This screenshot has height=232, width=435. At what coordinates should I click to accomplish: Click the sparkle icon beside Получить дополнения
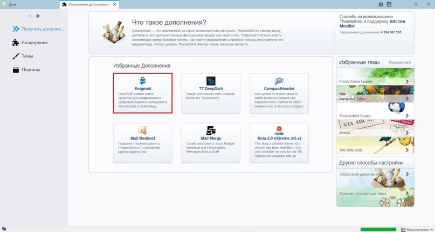(x=16, y=29)
